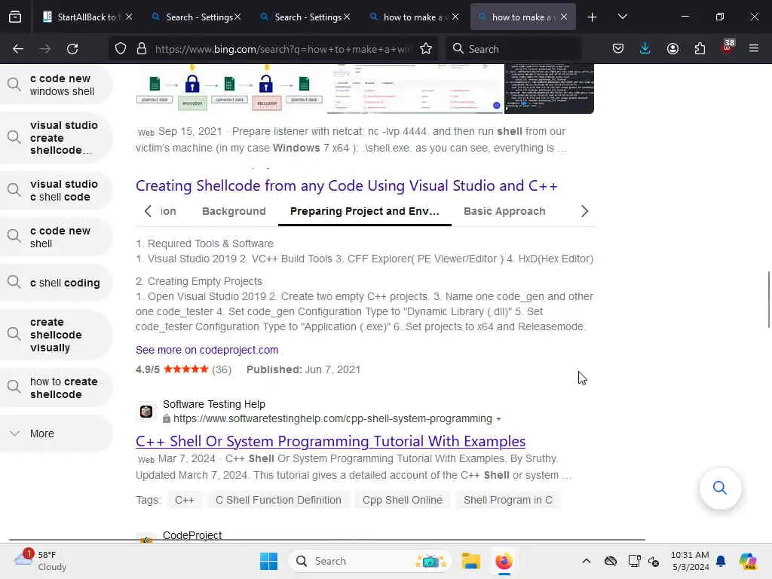Click 'Cpp Shell Online' tag
This screenshot has height=579, width=772.
(403, 500)
